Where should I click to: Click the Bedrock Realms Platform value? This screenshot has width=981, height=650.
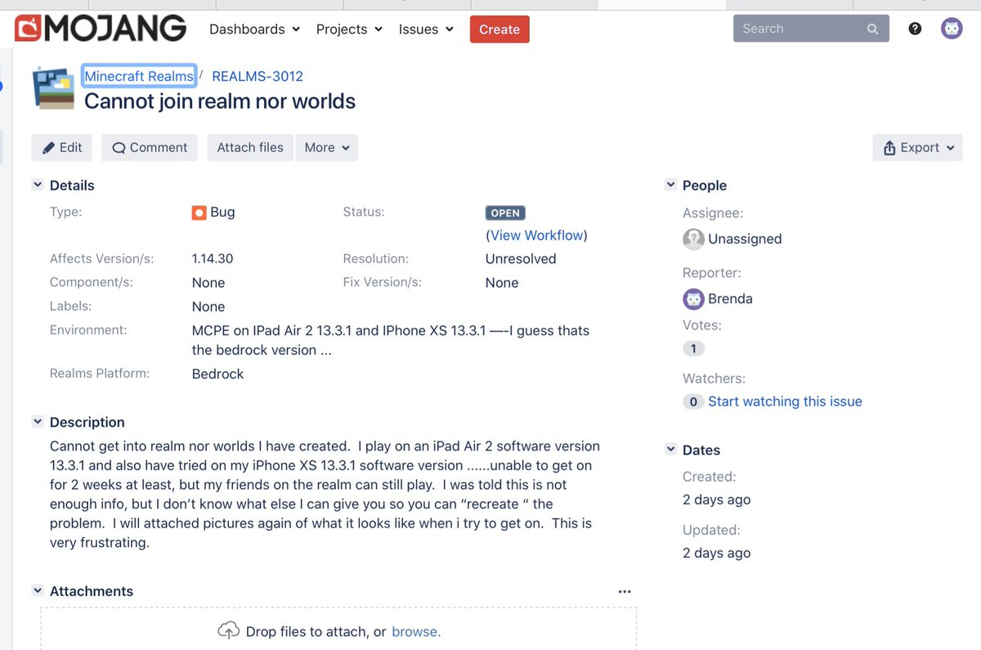click(x=218, y=374)
